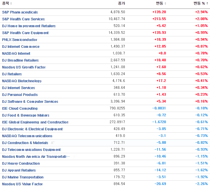Select the change value -3.05

pos(161,129)
